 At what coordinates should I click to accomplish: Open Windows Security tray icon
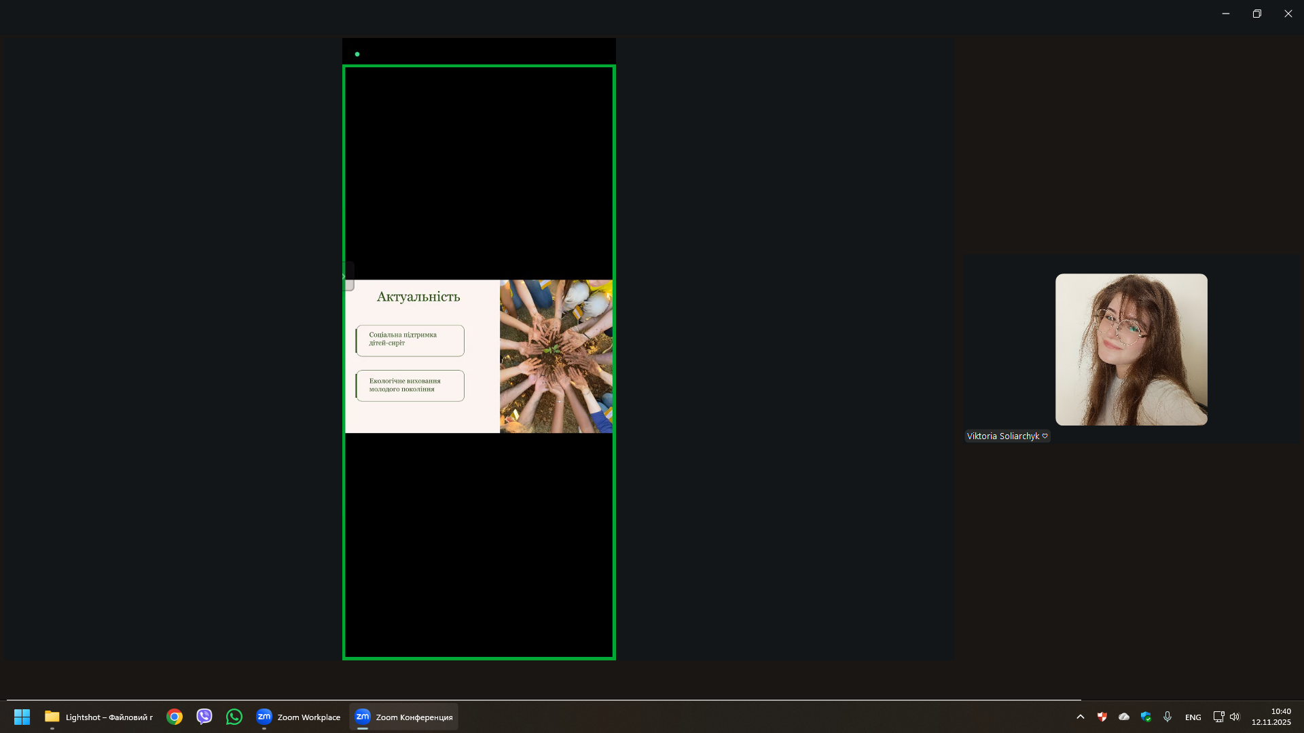click(x=1146, y=717)
